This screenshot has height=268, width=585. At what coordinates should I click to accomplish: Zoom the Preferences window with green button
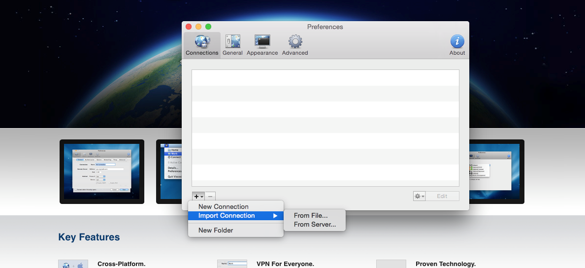click(x=208, y=27)
